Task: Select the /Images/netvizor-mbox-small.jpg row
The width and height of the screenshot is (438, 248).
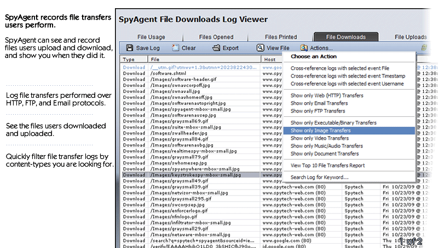Action: [x=275, y=193]
